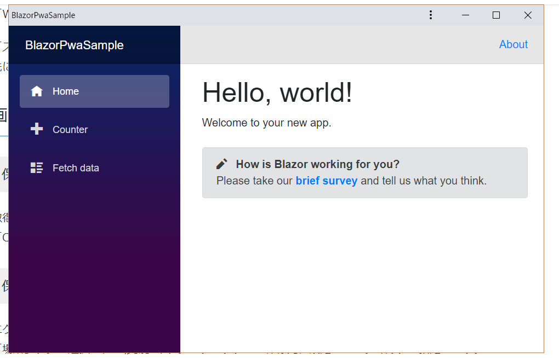Click the "Hello, world!" heading
The width and height of the screenshot is (559, 358).
(277, 93)
